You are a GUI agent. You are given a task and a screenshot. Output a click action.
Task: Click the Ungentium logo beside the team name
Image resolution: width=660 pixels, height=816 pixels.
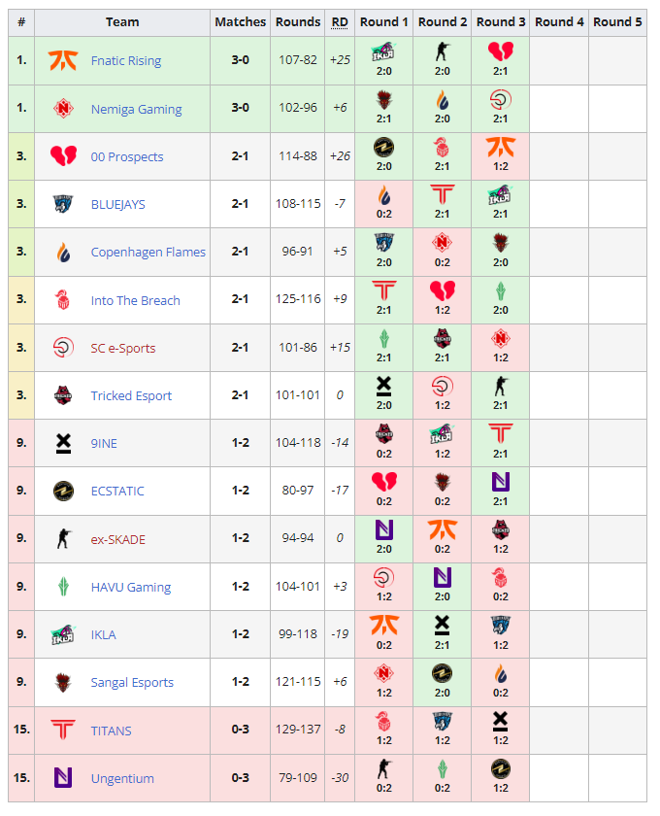63,778
